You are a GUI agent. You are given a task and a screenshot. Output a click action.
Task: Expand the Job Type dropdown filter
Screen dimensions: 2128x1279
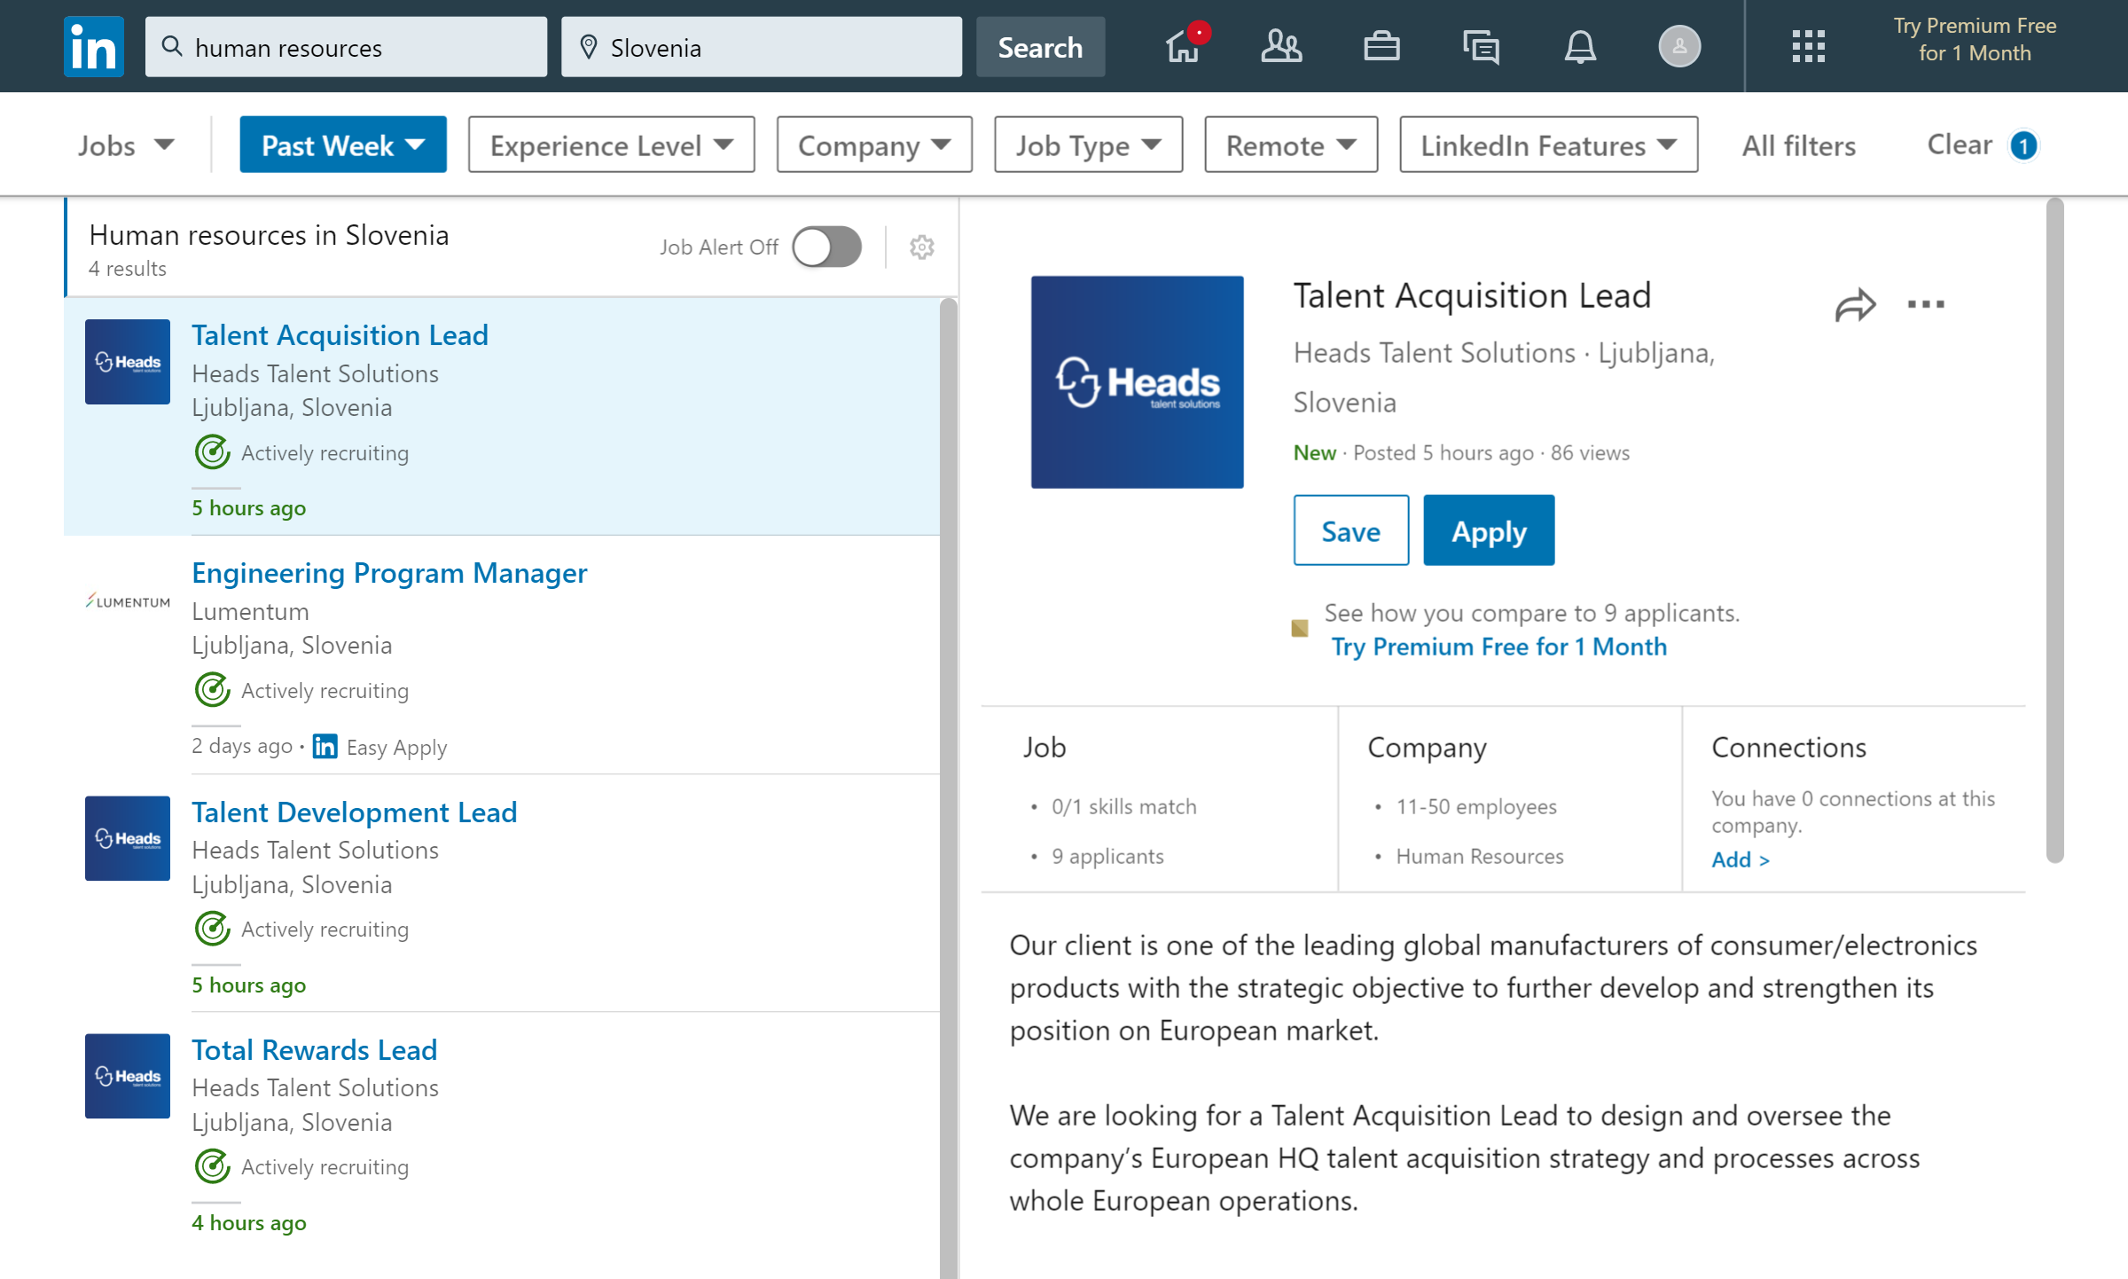[x=1085, y=145]
